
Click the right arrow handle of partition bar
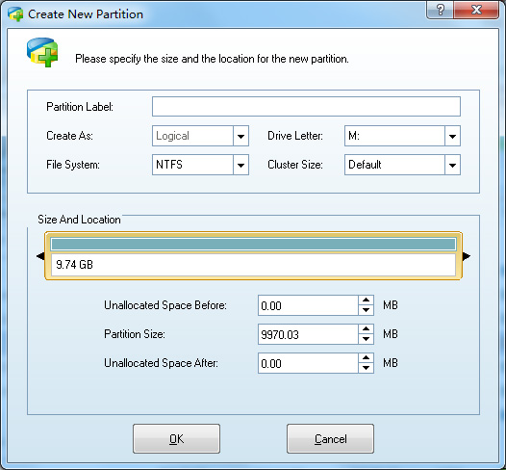[x=467, y=256]
